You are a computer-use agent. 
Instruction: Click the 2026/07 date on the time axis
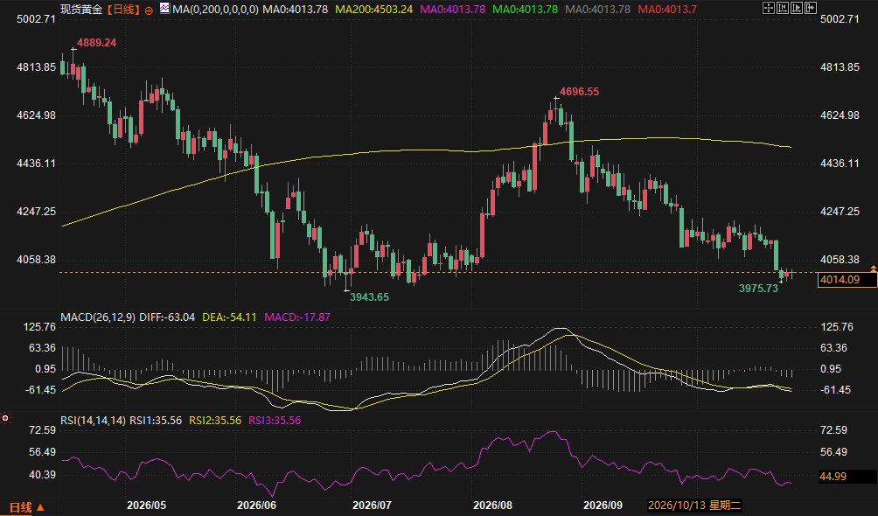pyautogui.click(x=372, y=506)
